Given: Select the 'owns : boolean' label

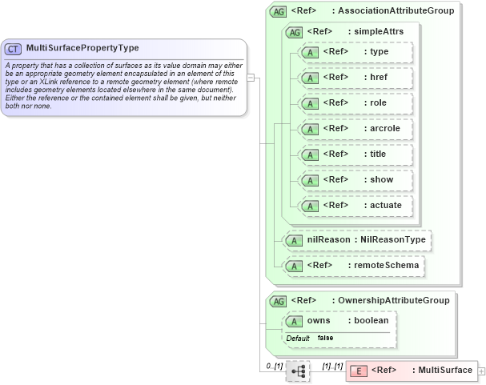Looking at the screenshot, I should click(347, 321).
